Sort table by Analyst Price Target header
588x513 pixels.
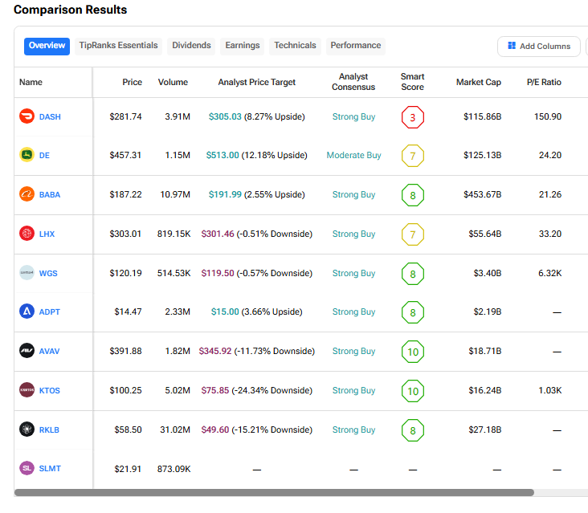point(256,82)
